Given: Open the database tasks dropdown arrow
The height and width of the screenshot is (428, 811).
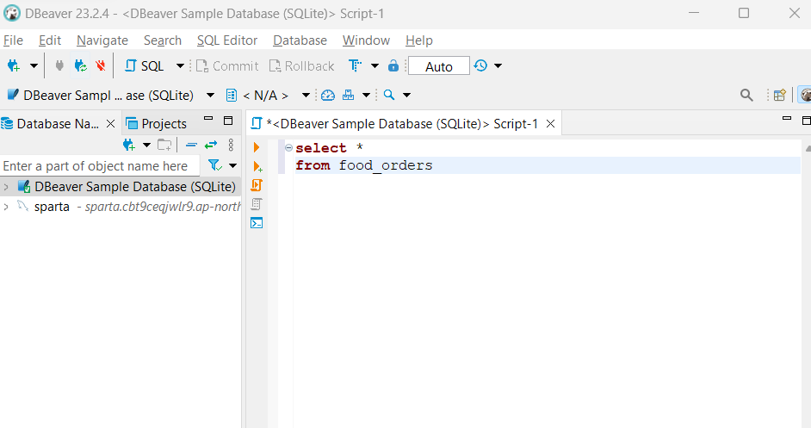Looking at the screenshot, I should pos(366,96).
